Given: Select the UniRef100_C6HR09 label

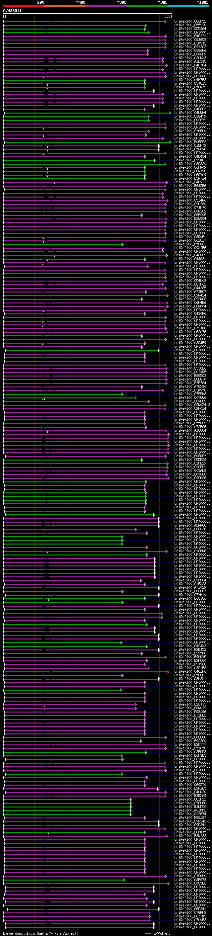Looking at the screenshot, I should [190, 167].
